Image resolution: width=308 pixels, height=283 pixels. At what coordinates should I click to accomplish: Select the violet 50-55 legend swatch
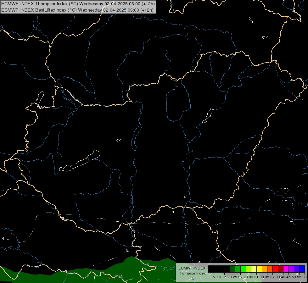(x=297, y=269)
